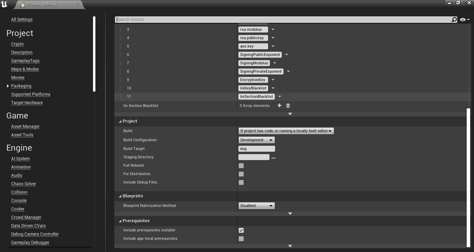Screen dimensions: 474x252
Task: Open the view options eye menu
Action: [x=465, y=20]
